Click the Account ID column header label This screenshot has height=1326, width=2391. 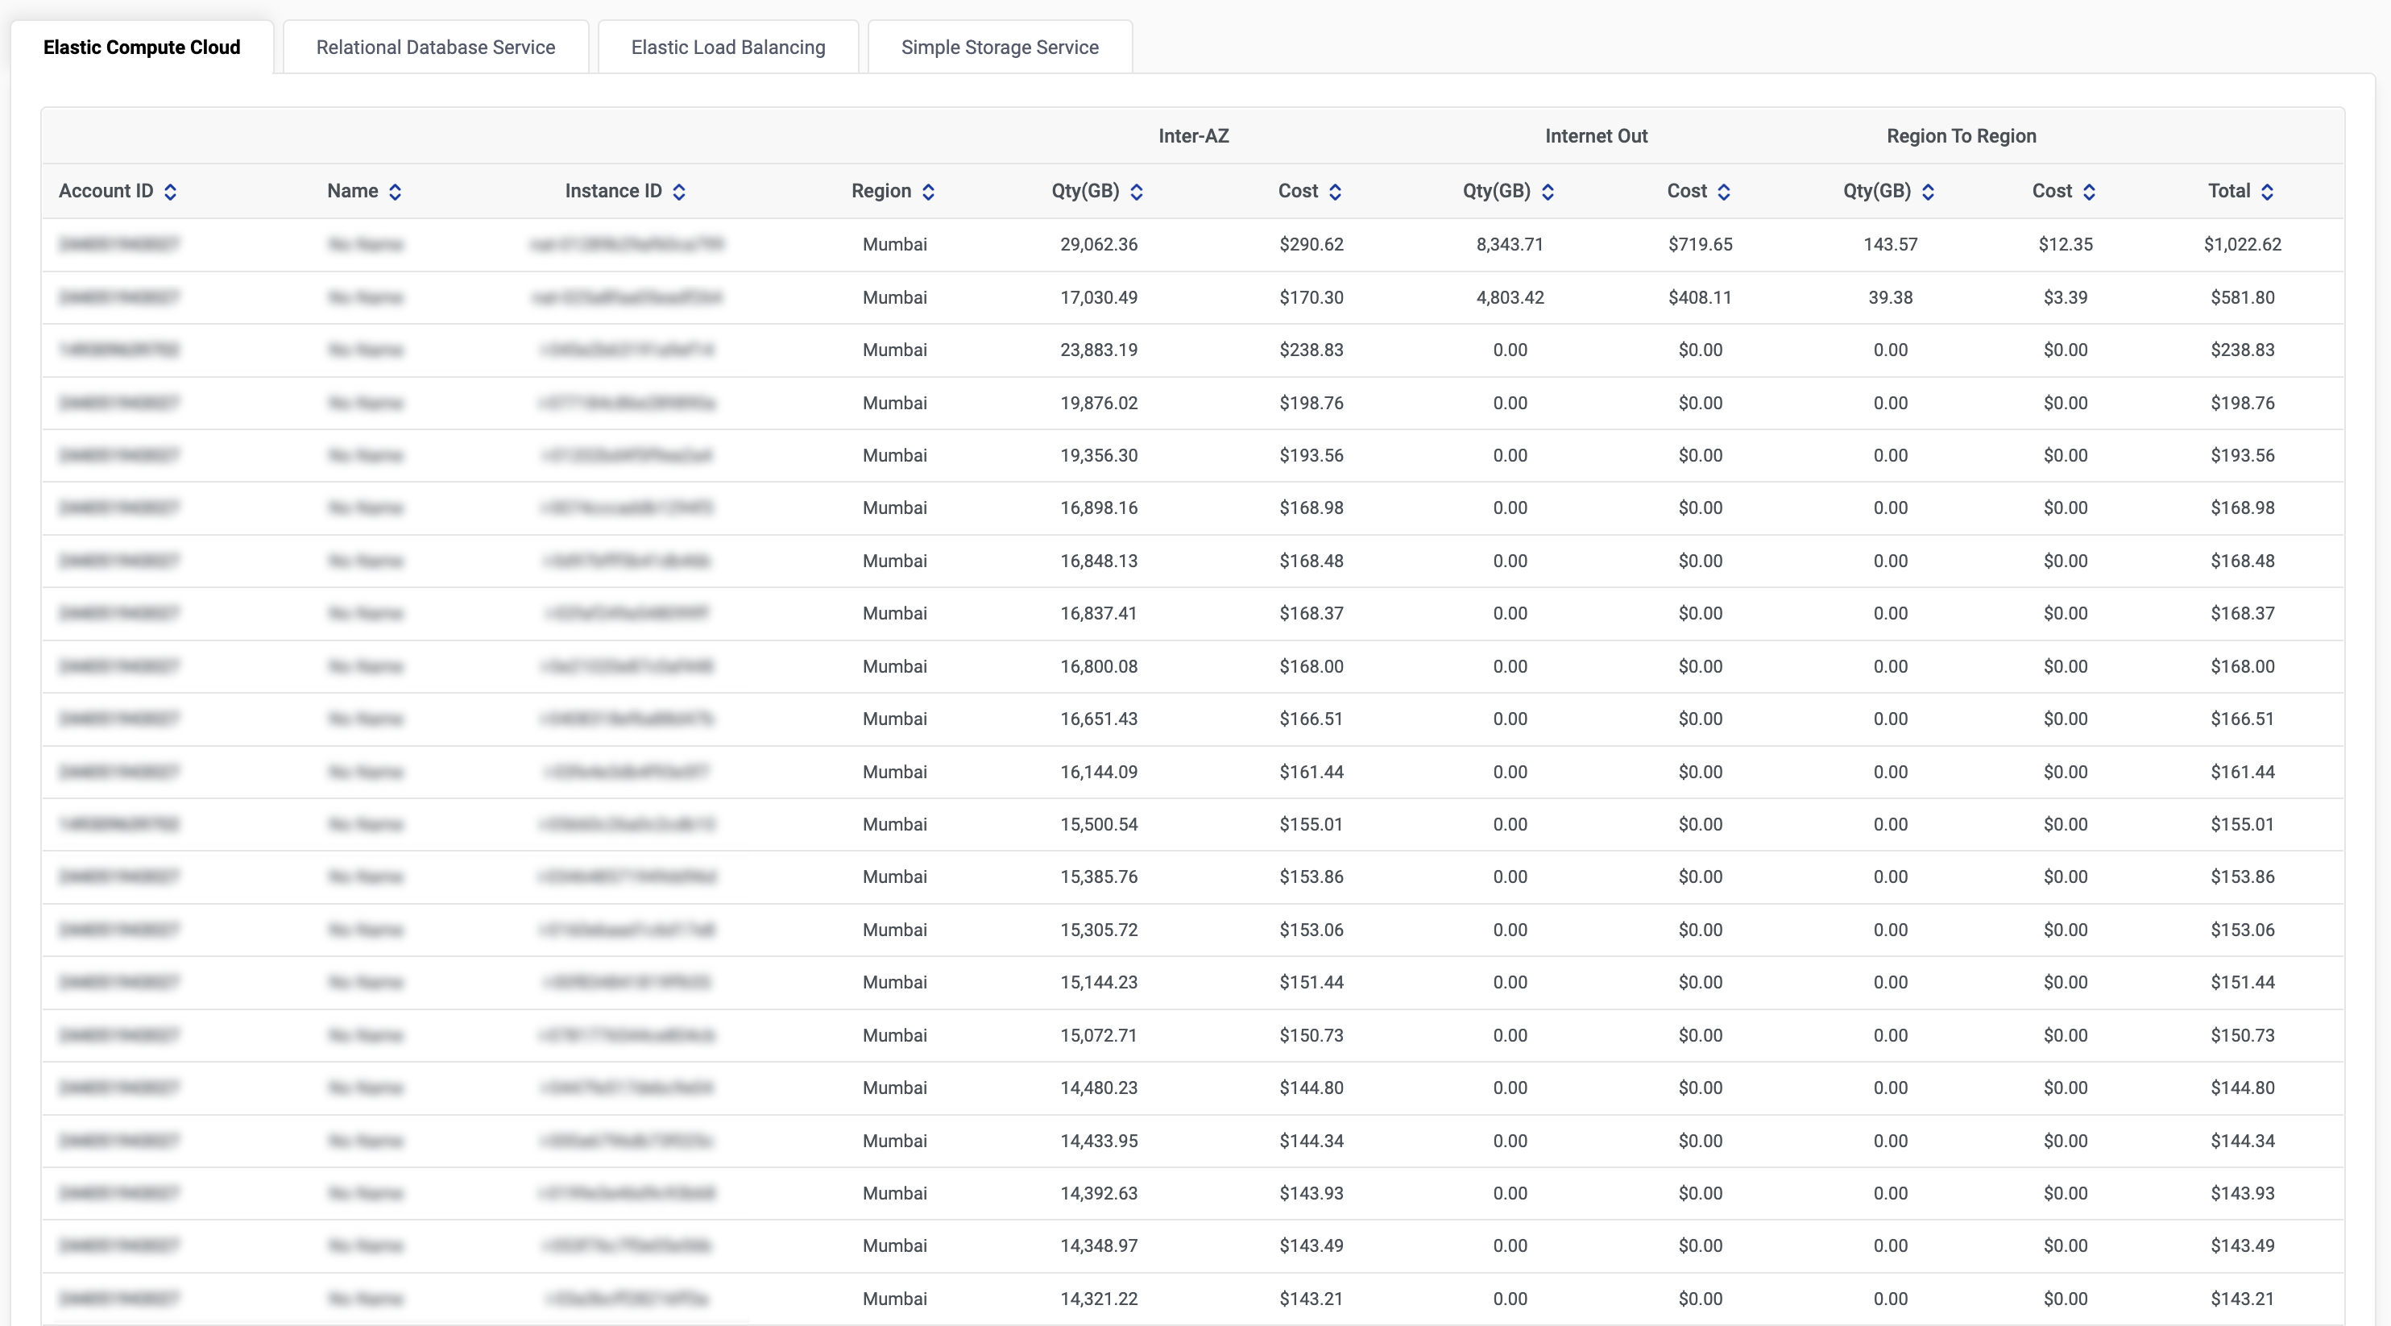[x=106, y=191]
